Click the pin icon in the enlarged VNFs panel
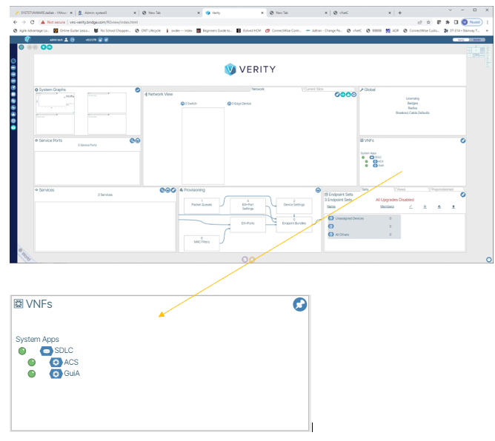 click(x=299, y=305)
